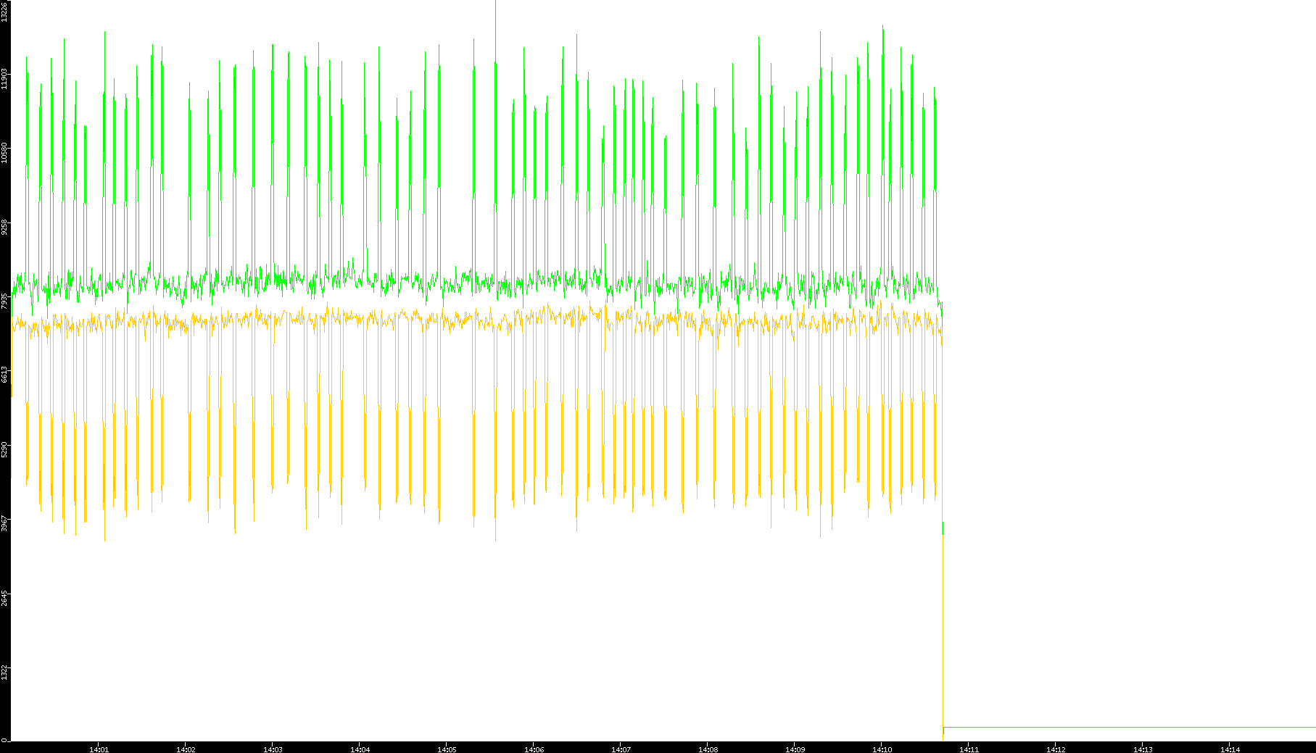Click the flat orange line after the drop
Screen dimensions: 1316x753
(1124, 727)
